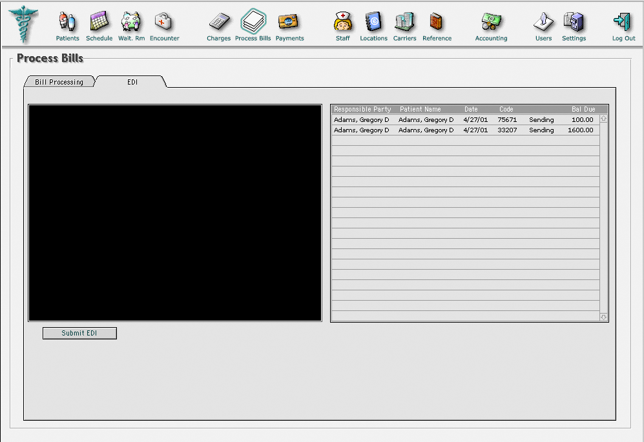Open the Schedule calendar icon
644x442 pixels.
click(99, 22)
